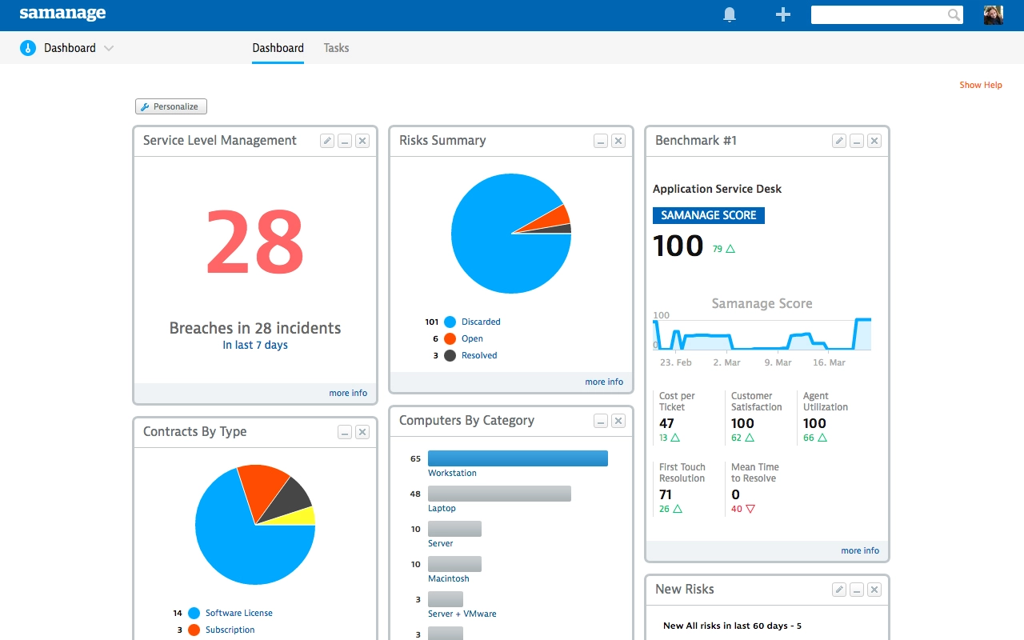Viewport: 1024px width, 640px height.
Task: Click the 'In last 7 days' link
Action: [255, 345]
